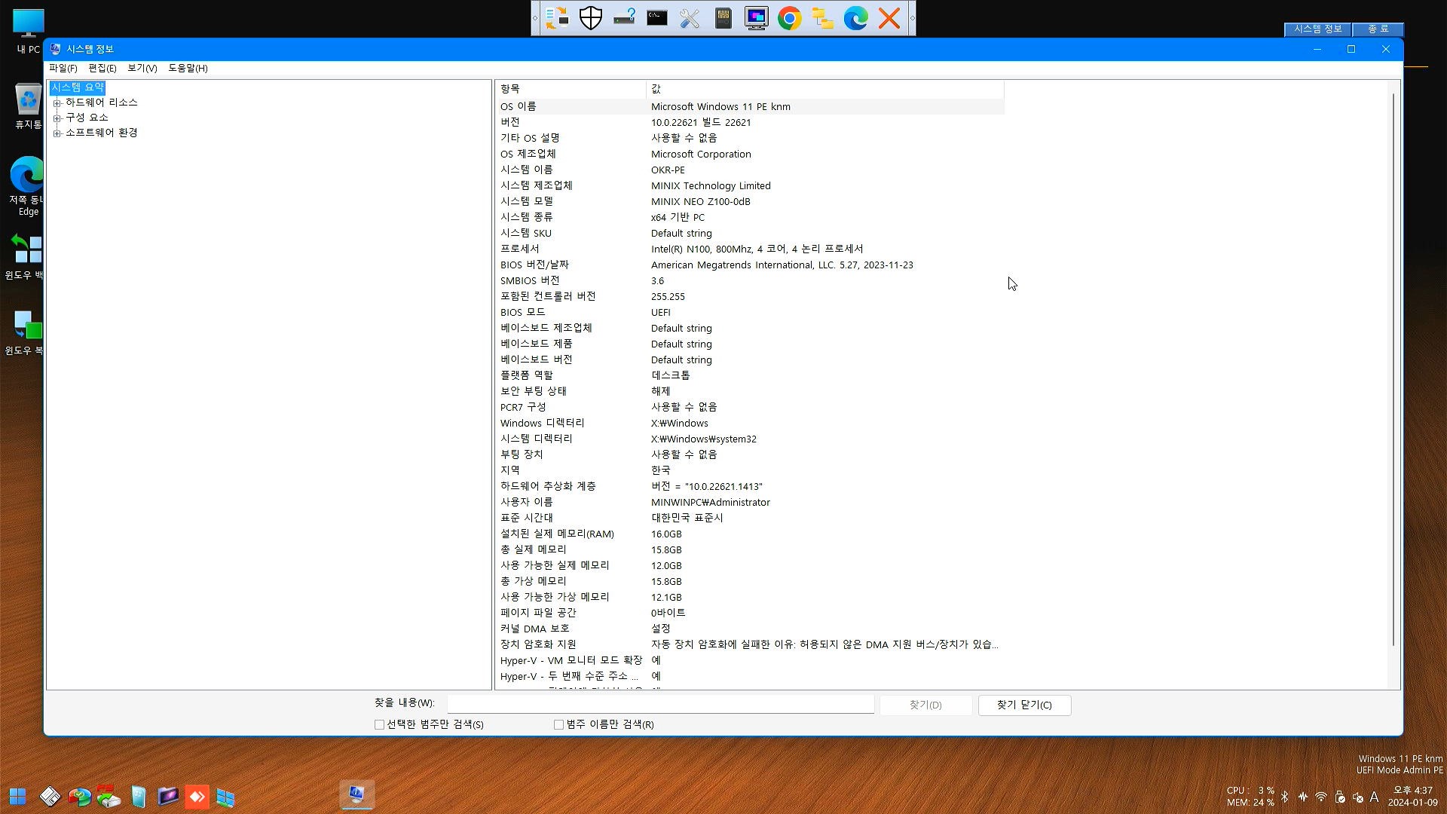Open the 보기(V) menu
Viewport: 1447px width, 814px height.
click(x=142, y=68)
